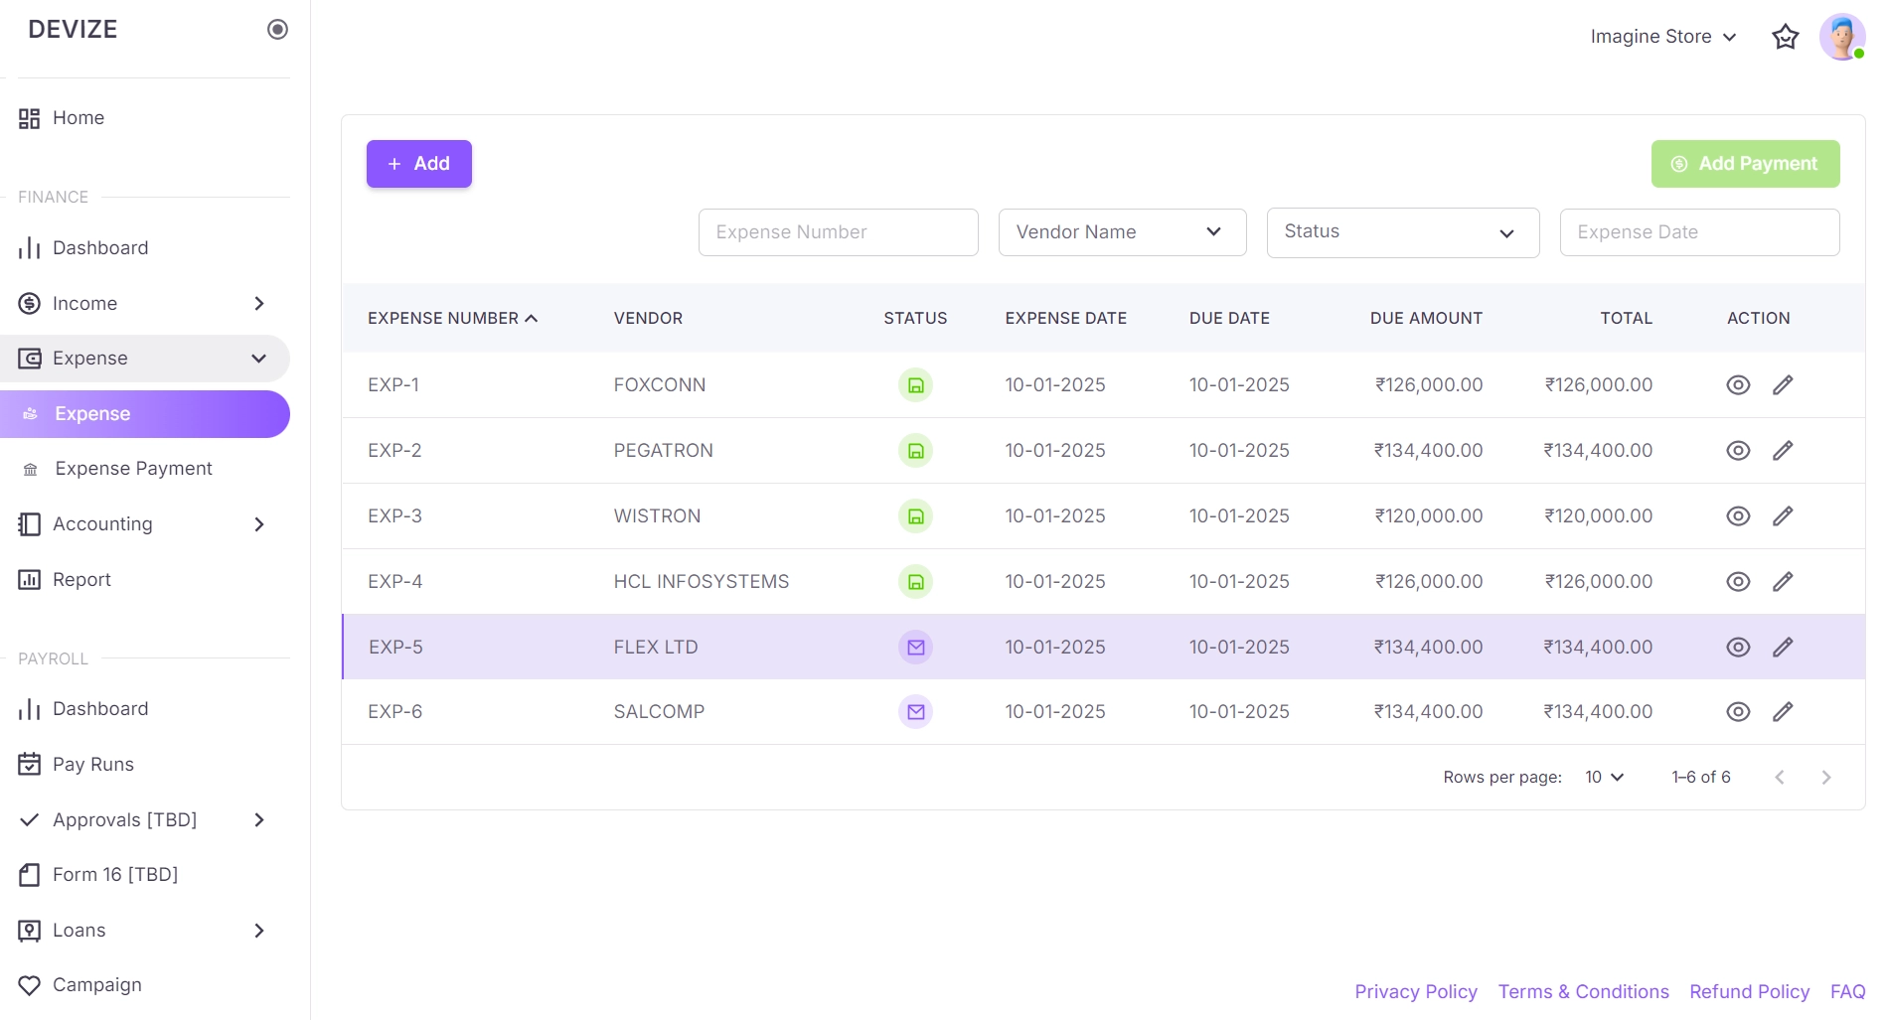Open the Status filter dropdown
The width and height of the screenshot is (1886, 1020).
(1403, 232)
